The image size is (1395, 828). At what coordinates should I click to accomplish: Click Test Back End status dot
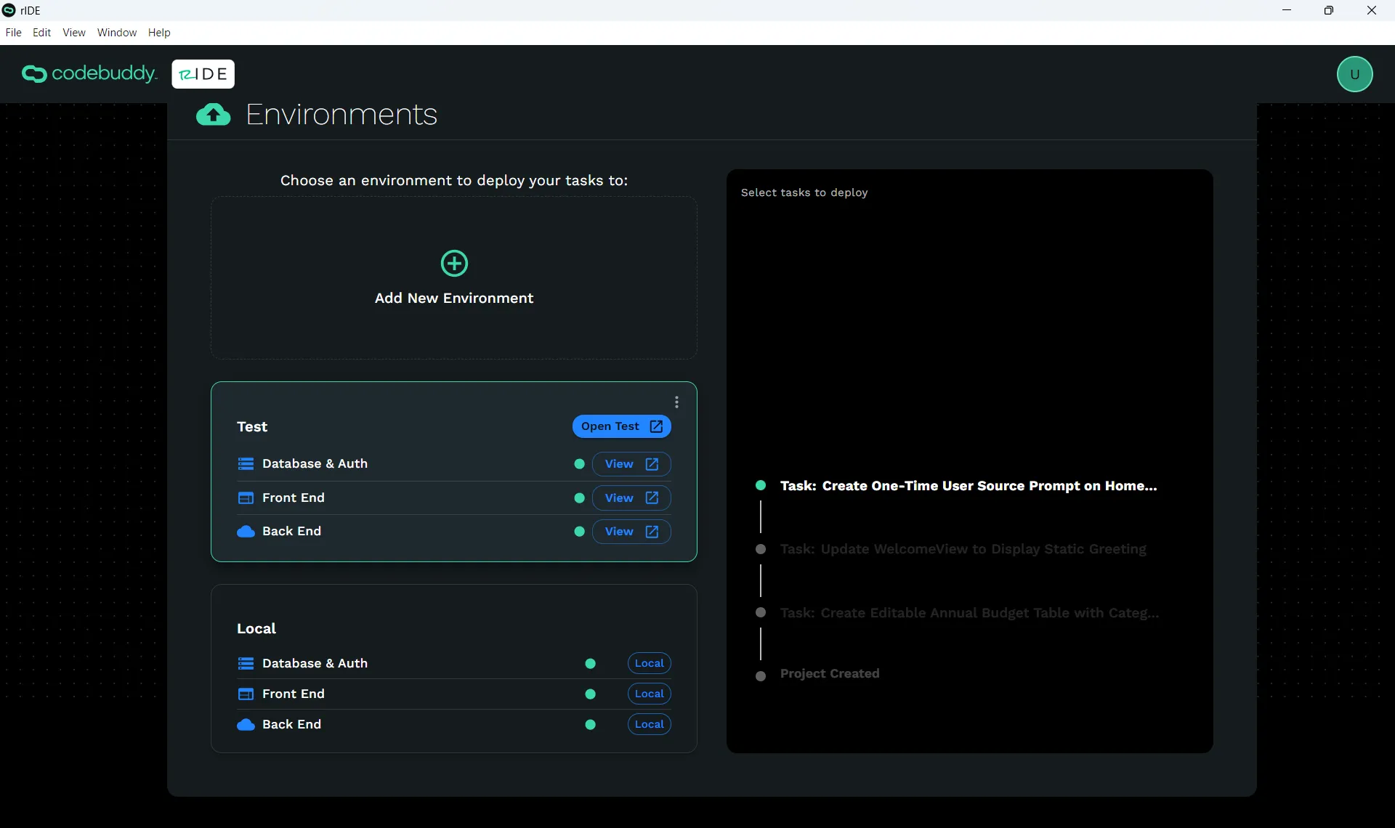[x=579, y=532]
